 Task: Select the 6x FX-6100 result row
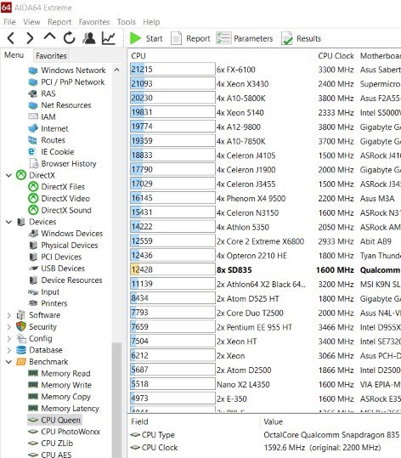265,70
